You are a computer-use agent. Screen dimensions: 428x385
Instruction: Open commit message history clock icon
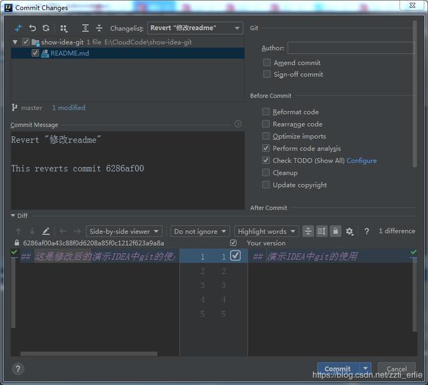238,124
